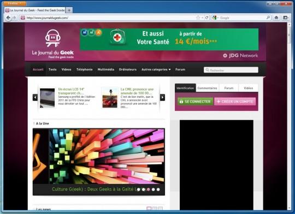This screenshot has width=295, height=214.
Task: Switch to sidebar Vidéos tab
Action: click(249, 88)
